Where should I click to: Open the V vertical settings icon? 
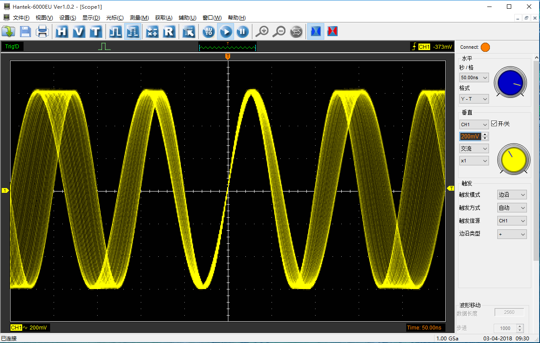[79, 31]
